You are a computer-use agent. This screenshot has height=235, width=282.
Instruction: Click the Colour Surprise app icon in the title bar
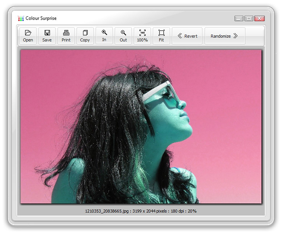point(21,18)
